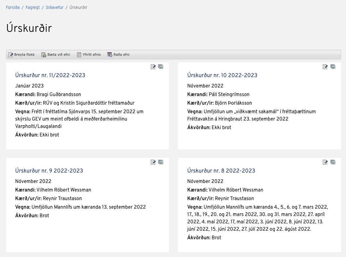Click the Úrskurðir page heading
Screen dimensions: 346x257
pyautogui.click(x=29, y=28)
